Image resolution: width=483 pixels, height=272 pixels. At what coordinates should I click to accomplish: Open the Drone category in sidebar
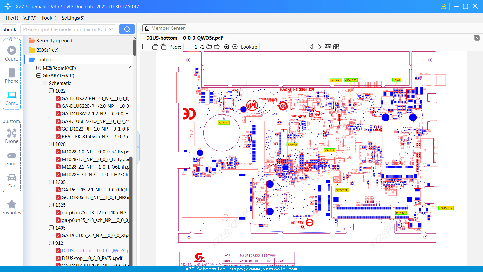coord(12,136)
